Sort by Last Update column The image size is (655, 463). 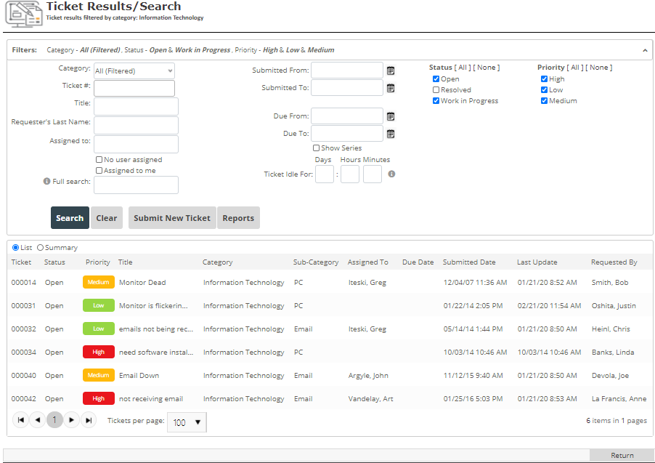[x=537, y=262]
